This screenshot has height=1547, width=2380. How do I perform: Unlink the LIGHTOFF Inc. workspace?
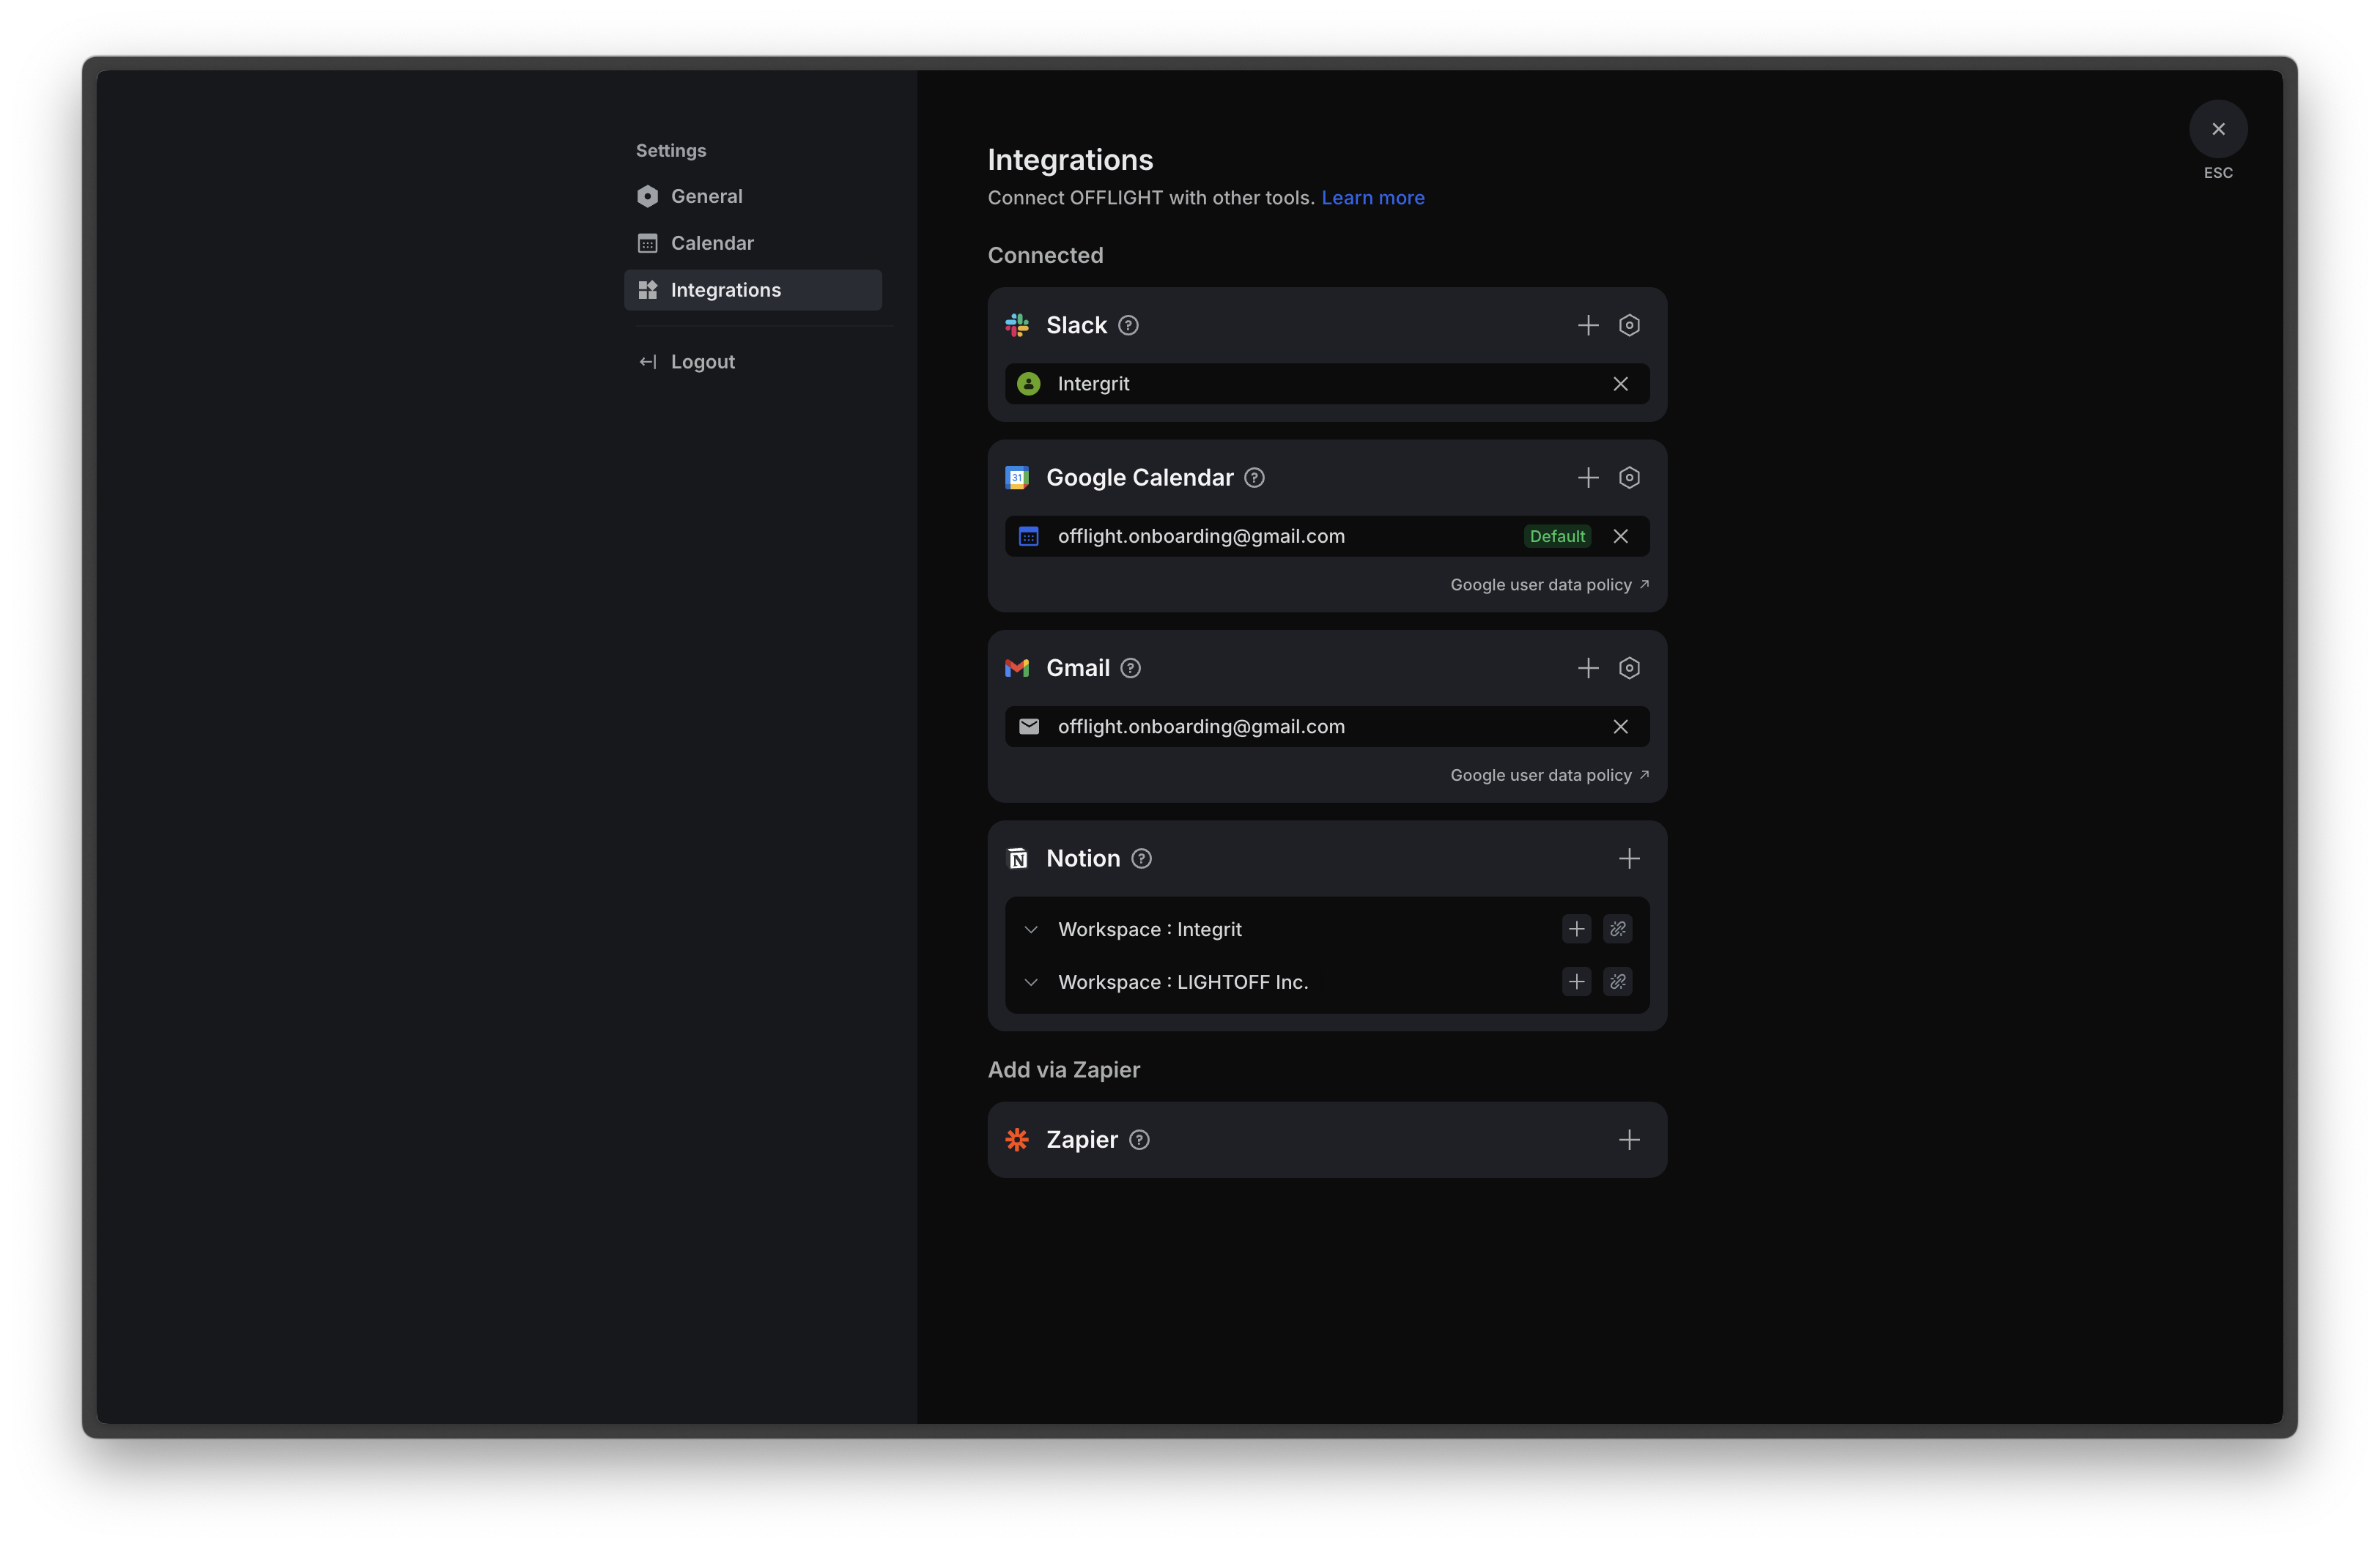1617,982
